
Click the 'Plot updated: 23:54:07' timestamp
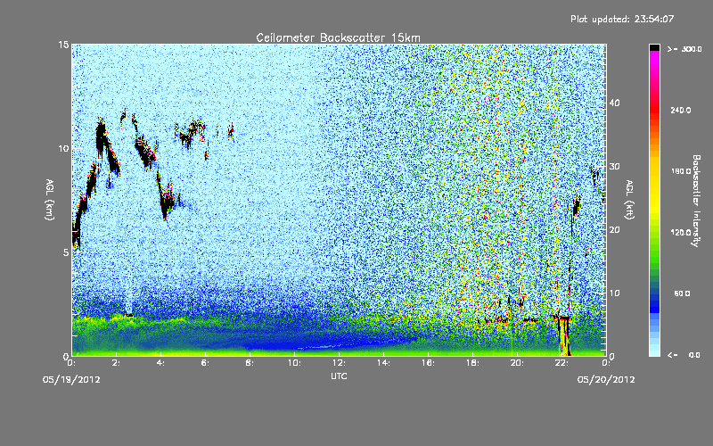tap(622, 19)
